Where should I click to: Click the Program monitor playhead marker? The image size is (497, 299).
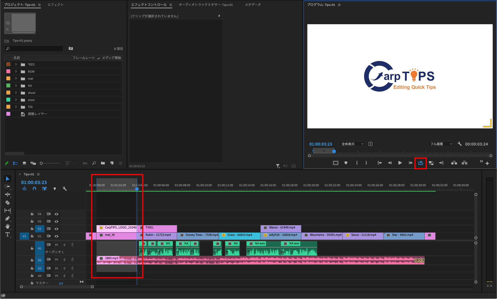(334, 151)
